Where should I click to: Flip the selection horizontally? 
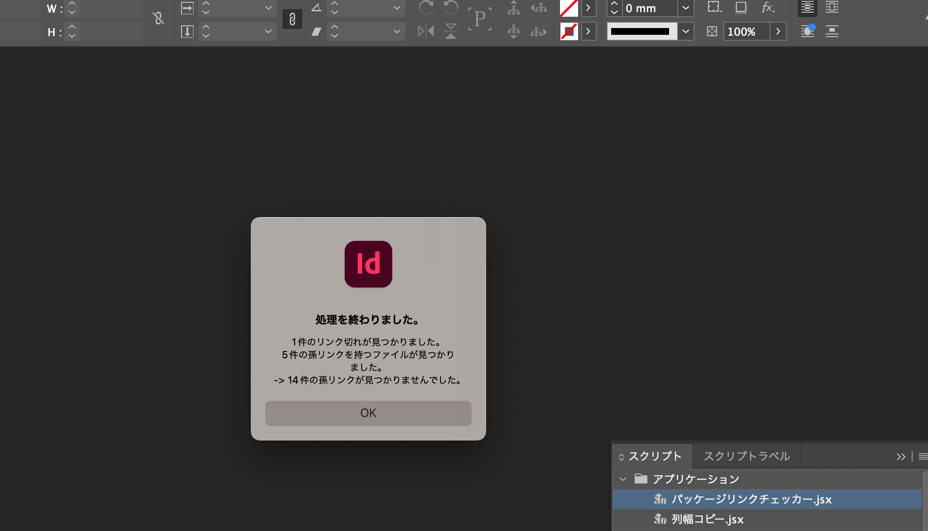point(426,31)
